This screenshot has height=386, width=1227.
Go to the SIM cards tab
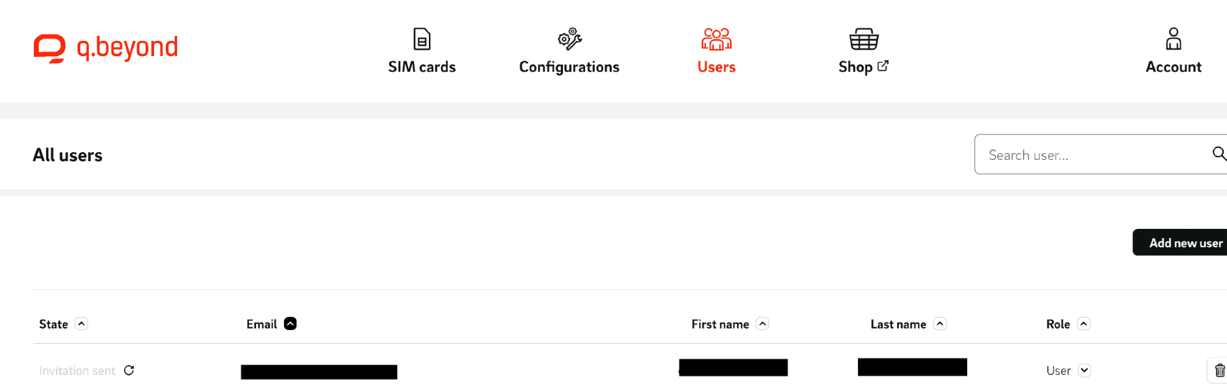point(422,67)
